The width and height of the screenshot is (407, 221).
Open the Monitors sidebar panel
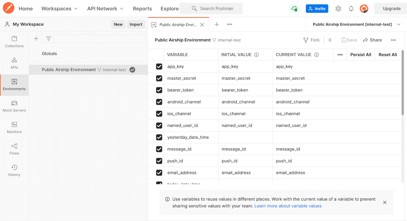coord(14,128)
